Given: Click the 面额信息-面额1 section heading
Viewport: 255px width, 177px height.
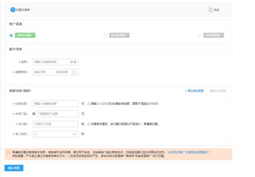Looking at the screenshot, I should pos(20,91).
